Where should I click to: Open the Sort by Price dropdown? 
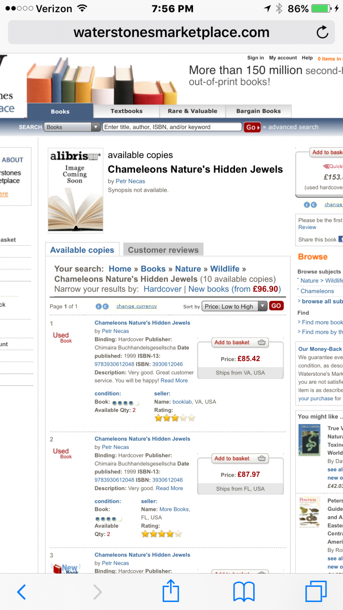[x=234, y=306]
